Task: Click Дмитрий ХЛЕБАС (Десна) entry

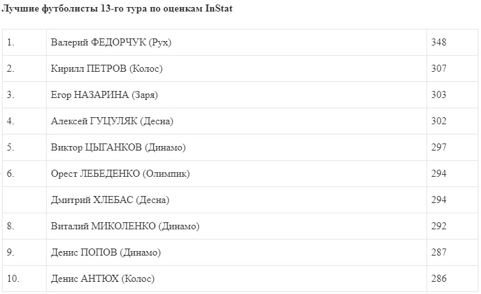Action: 110,200
